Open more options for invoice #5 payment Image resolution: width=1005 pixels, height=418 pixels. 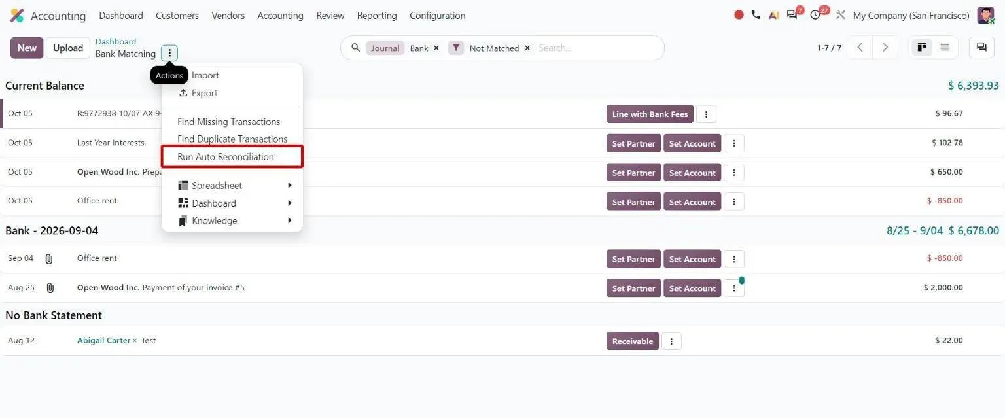[x=734, y=288]
